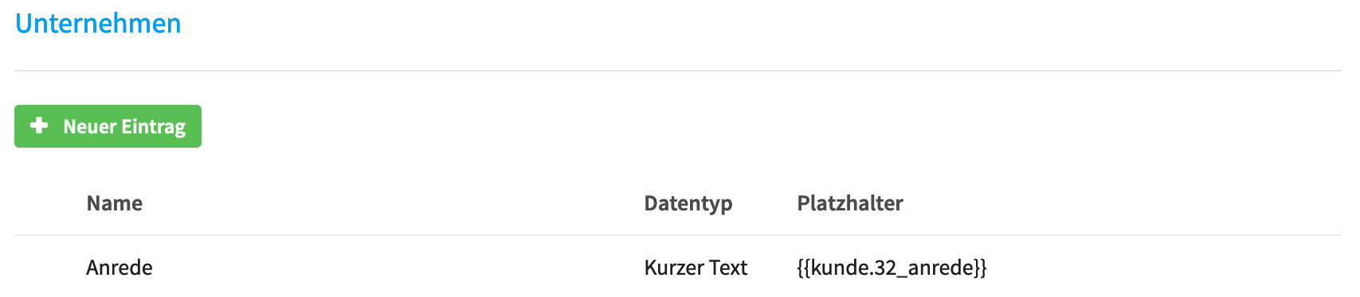Click the white cross symbol in green button
The width and height of the screenshot is (1360, 297).
point(39,125)
